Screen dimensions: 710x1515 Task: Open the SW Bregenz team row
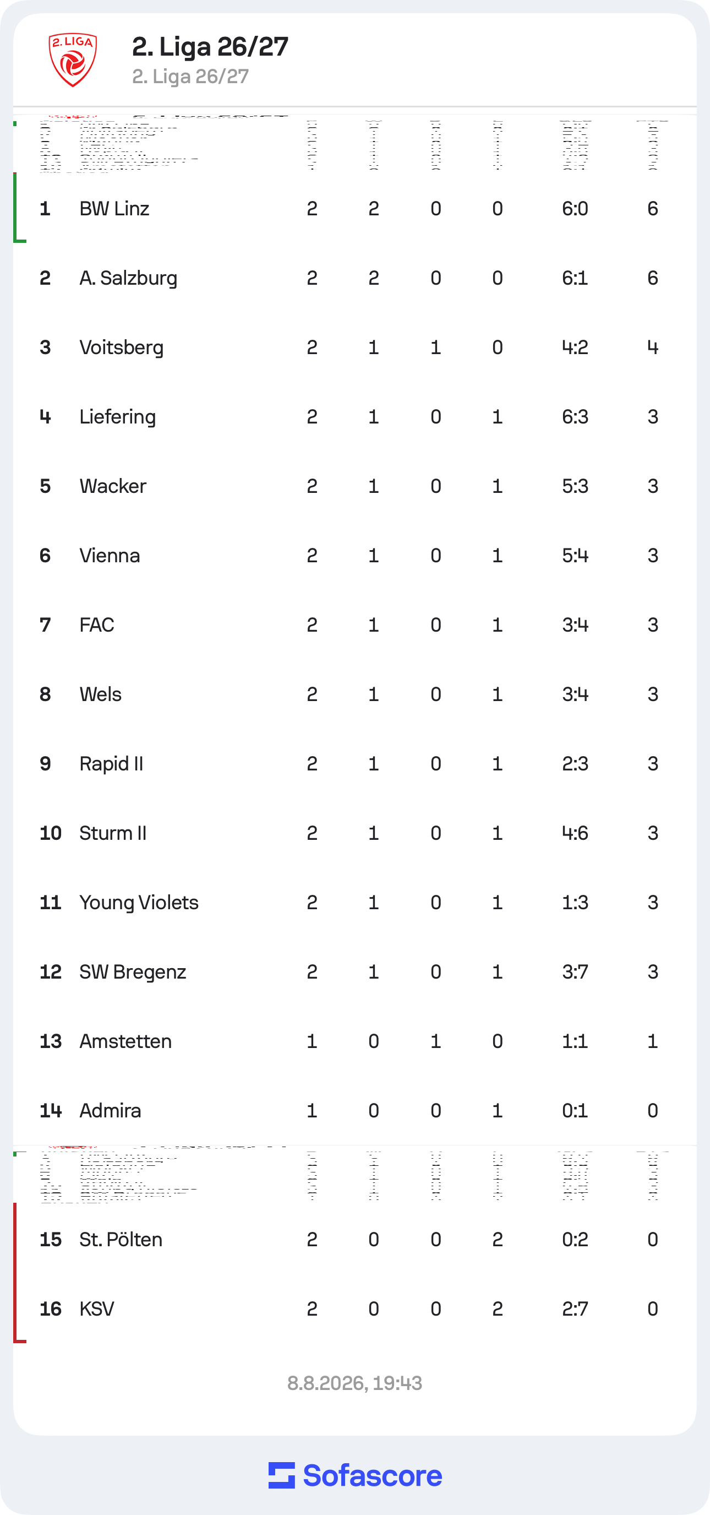point(355,971)
